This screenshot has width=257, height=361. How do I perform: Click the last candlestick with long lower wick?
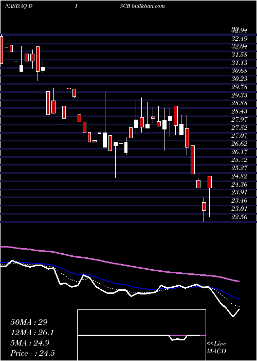[x=210, y=196]
